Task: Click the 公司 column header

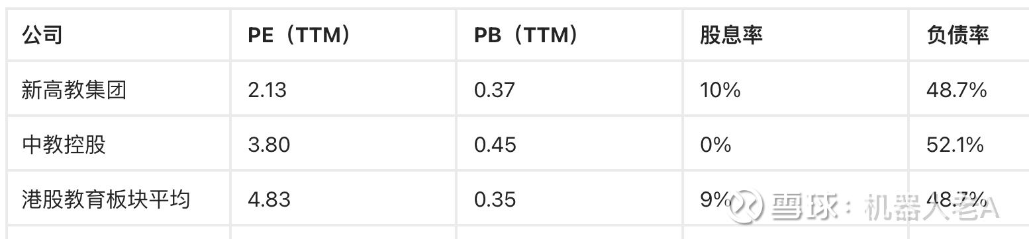Action: pos(42,35)
